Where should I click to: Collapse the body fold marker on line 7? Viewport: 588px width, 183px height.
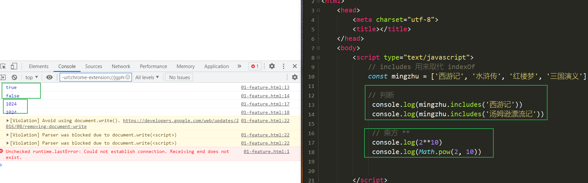pos(318,48)
